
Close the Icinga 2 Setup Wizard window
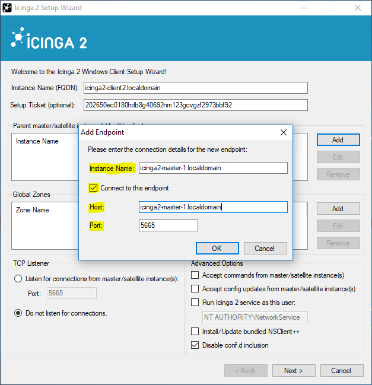click(358, 8)
